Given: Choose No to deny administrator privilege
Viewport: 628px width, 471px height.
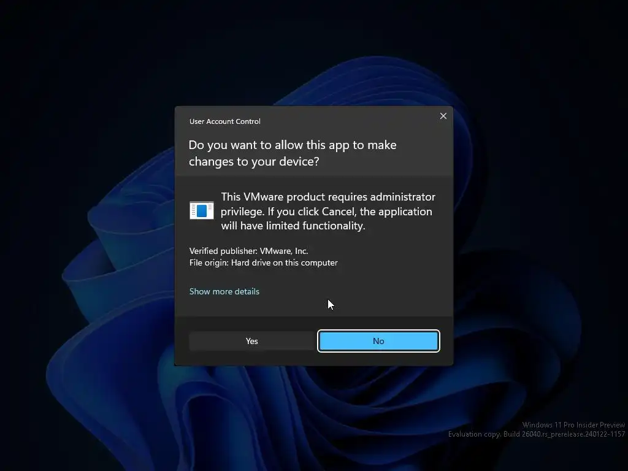Looking at the screenshot, I should (378, 341).
